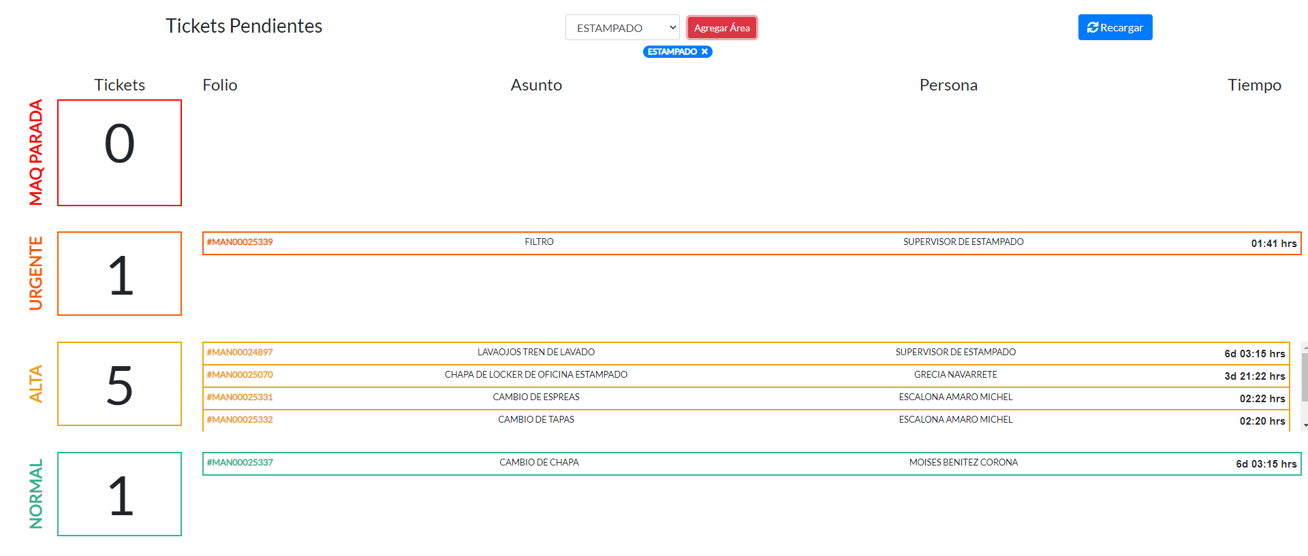Image resolution: width=1308 pixels, height=556 pixels.
Task: Click the Tickets Pendientes page title
Action: (x=244, y=26)
